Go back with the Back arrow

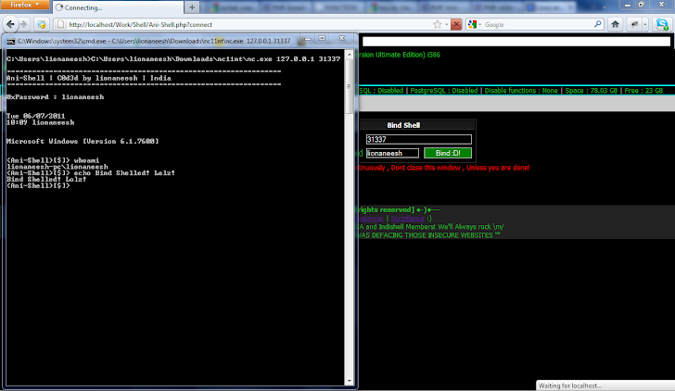click(11, 24)
